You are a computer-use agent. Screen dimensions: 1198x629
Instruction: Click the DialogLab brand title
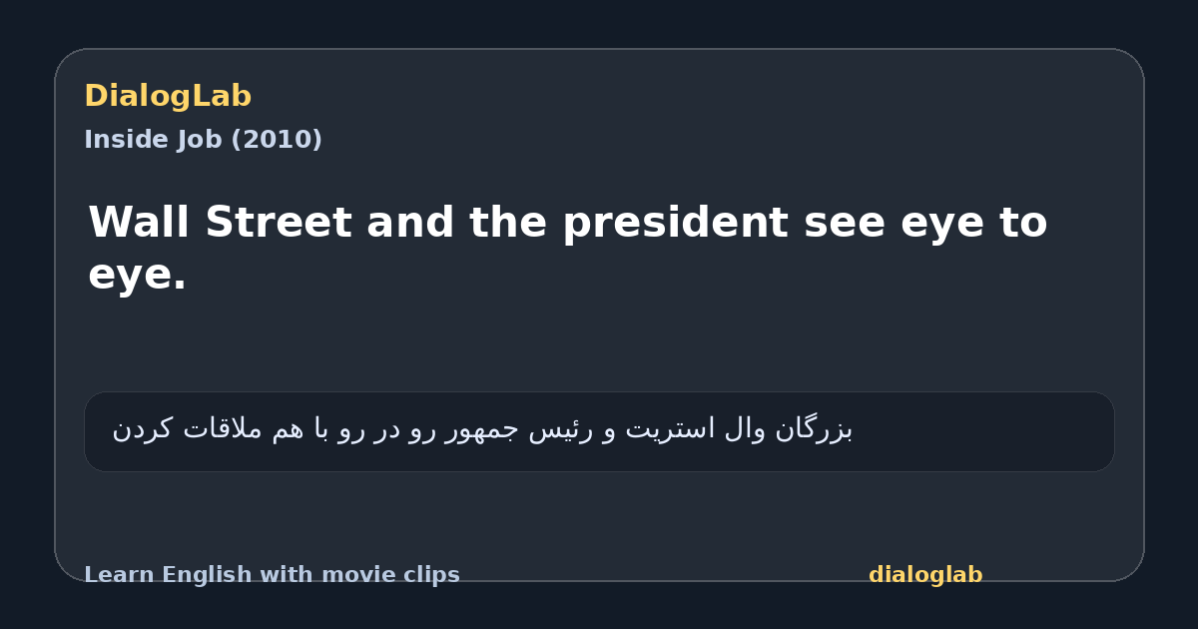pyautogui.click(x=168, y=97)
